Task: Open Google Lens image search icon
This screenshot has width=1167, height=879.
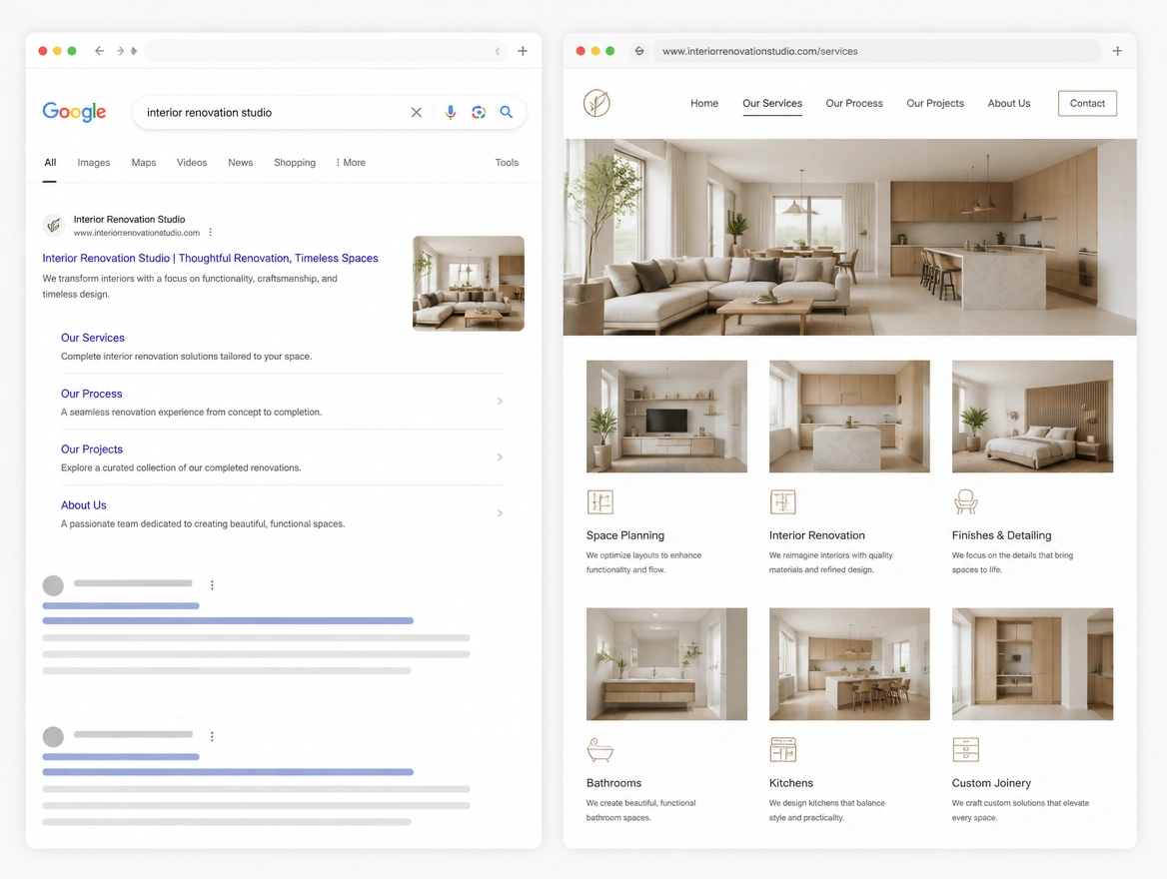Action: (x=479, y=113)
